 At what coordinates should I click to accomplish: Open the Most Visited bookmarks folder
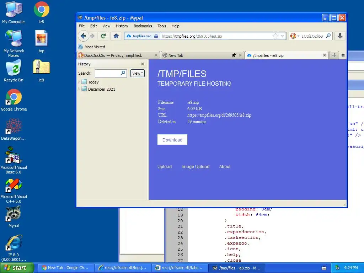tap(91, 47)
